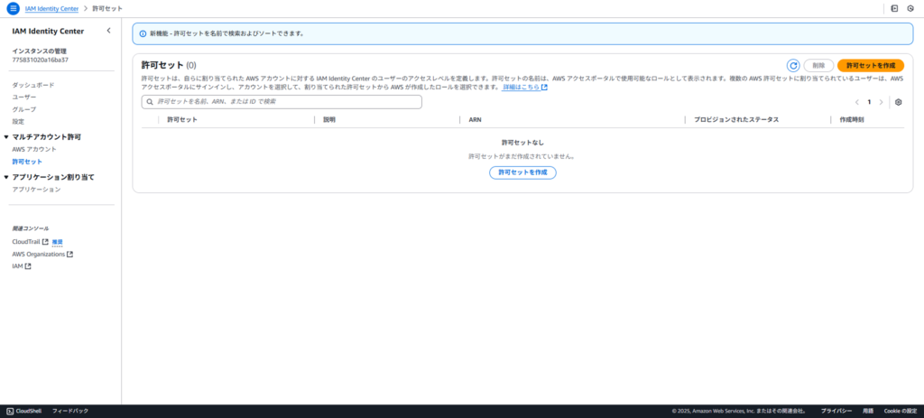The width and height of the screenshot is (924, 418).
Task: Select 許可セット in sidebar
Action: click(x=27, y=162)
